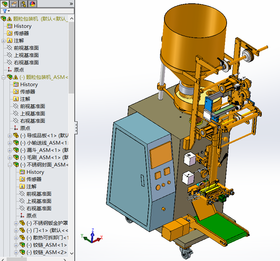This screenshot has height=261, width=280.
Task: Click horizontal scrollbar right arrow in tree
Action: pyautogui.click(x=65, y=260)
